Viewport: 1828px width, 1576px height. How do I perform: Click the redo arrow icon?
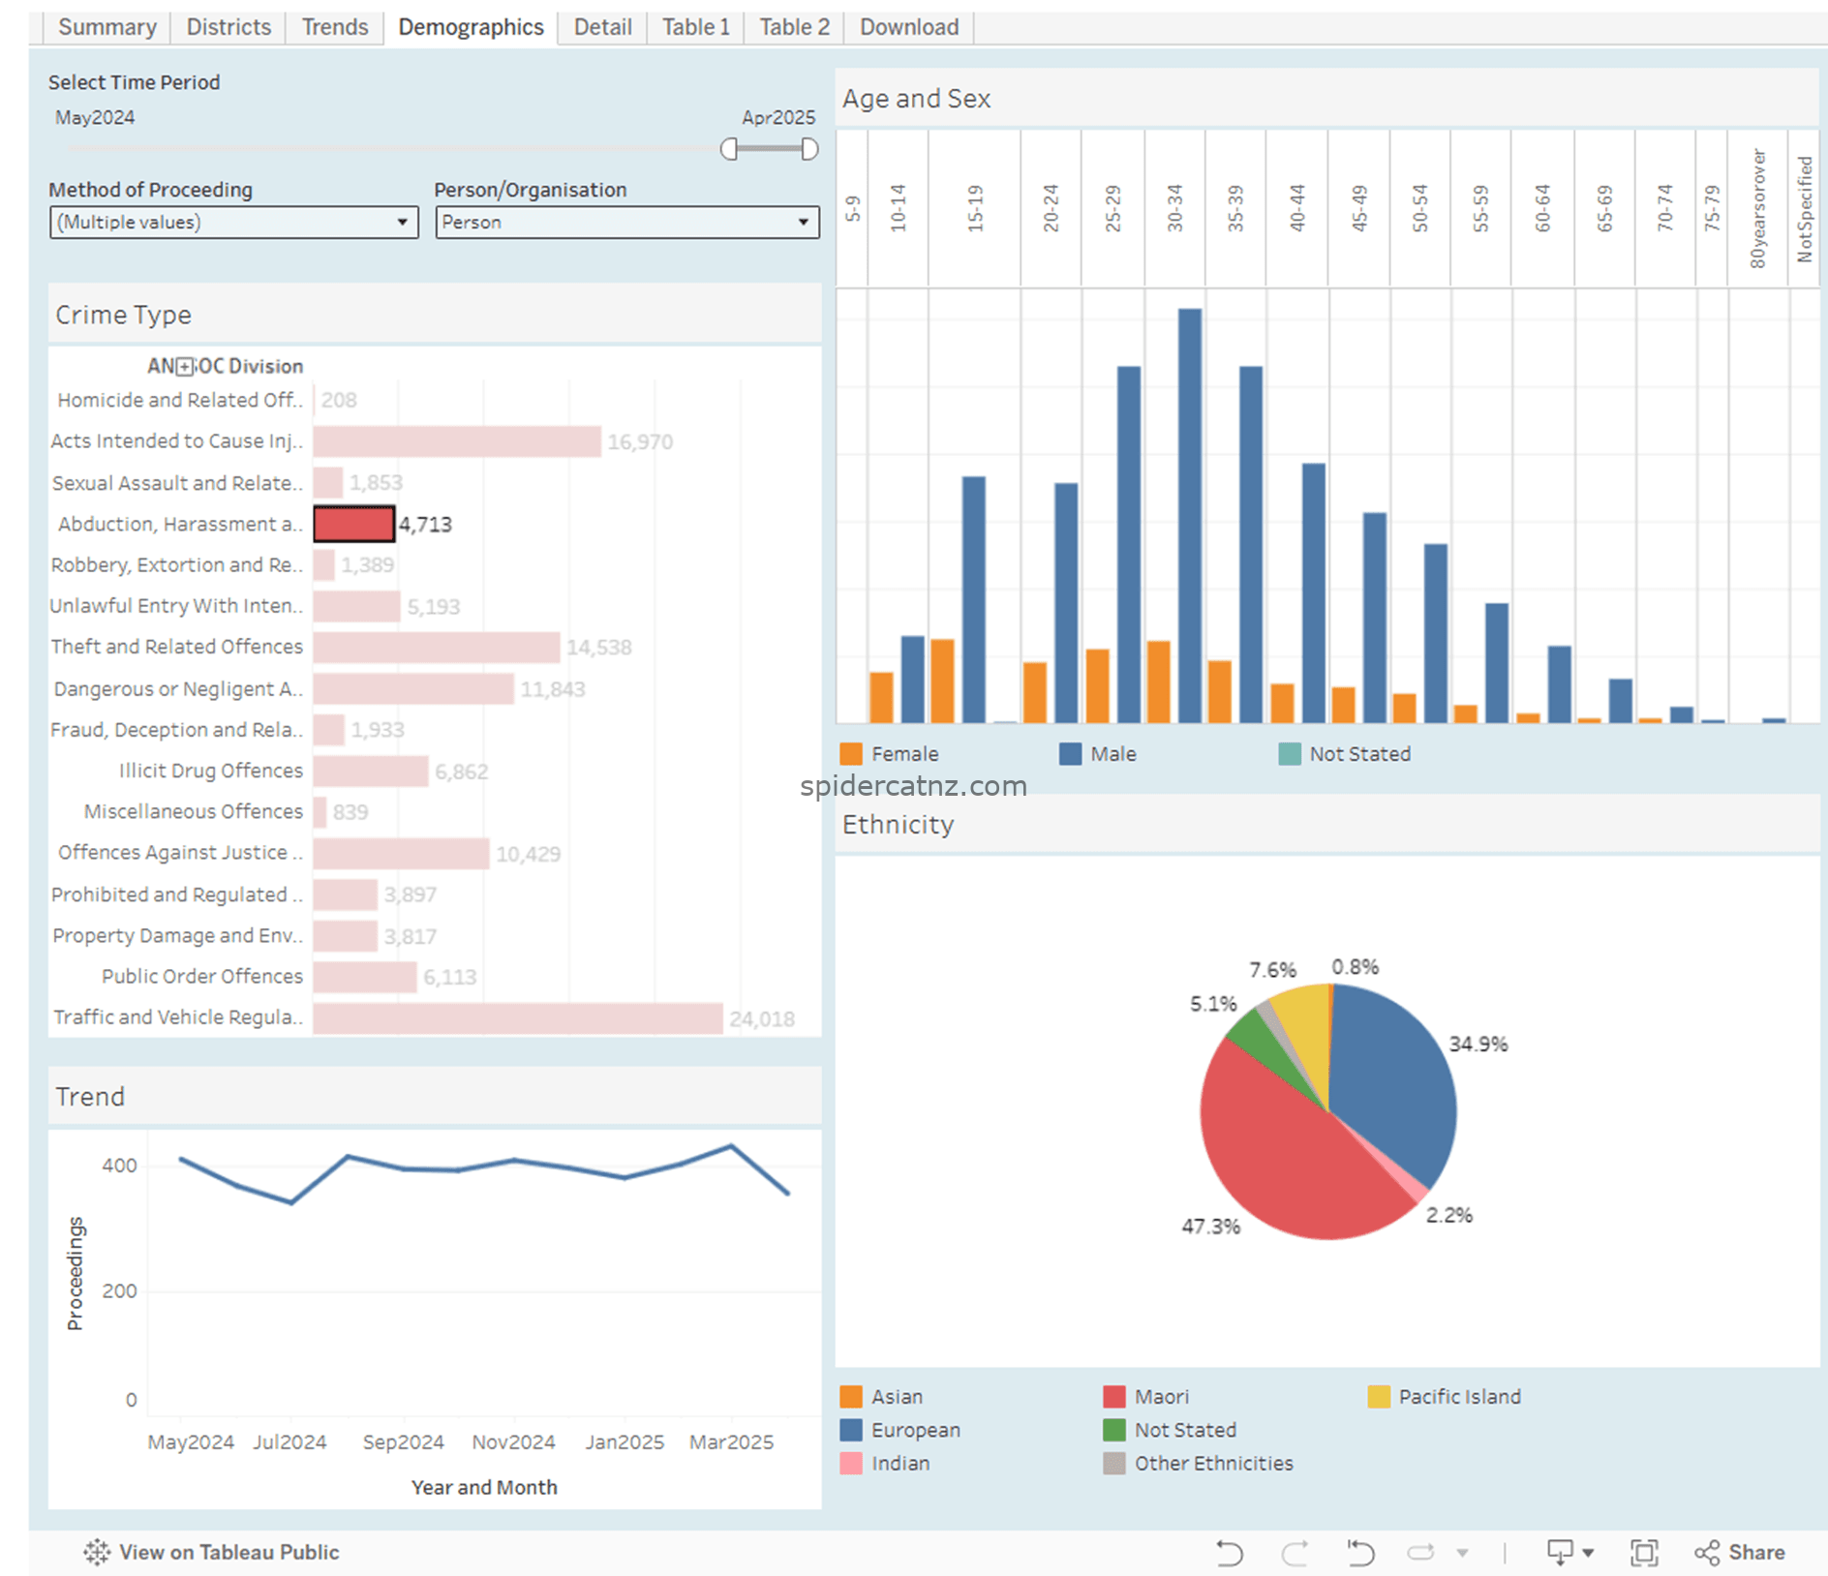click(x=1295, y=1553)
